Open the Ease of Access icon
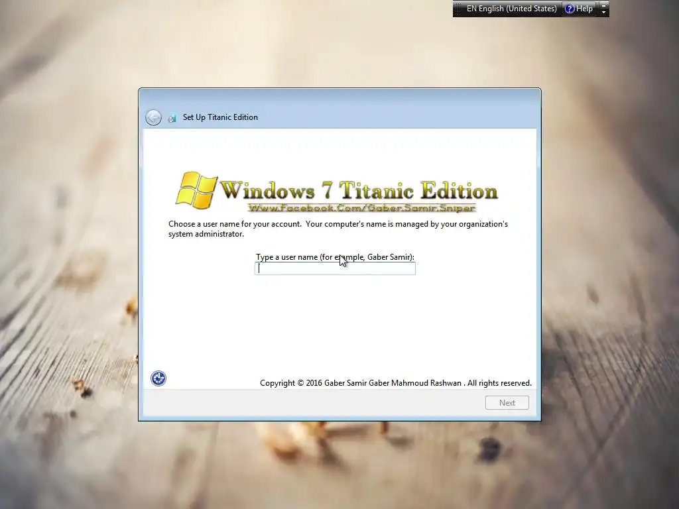The width and height of the screenshot is (679, 509). (x=158, y=378)
